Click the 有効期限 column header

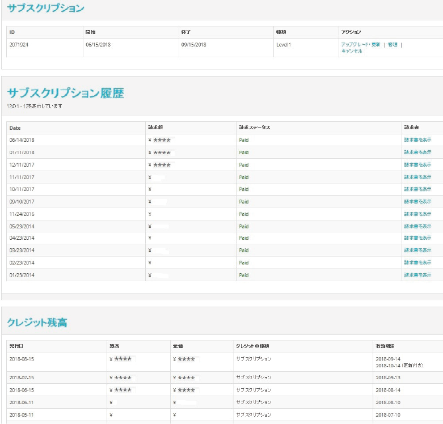(x=385, y=346)
